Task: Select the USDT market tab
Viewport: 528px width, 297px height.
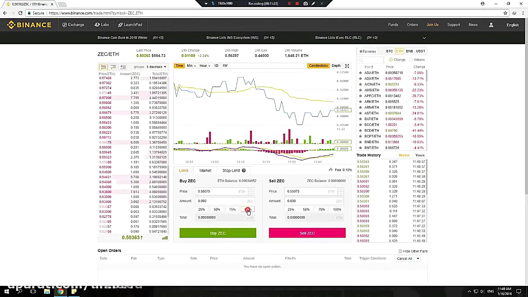Action: tap(420, 51)
